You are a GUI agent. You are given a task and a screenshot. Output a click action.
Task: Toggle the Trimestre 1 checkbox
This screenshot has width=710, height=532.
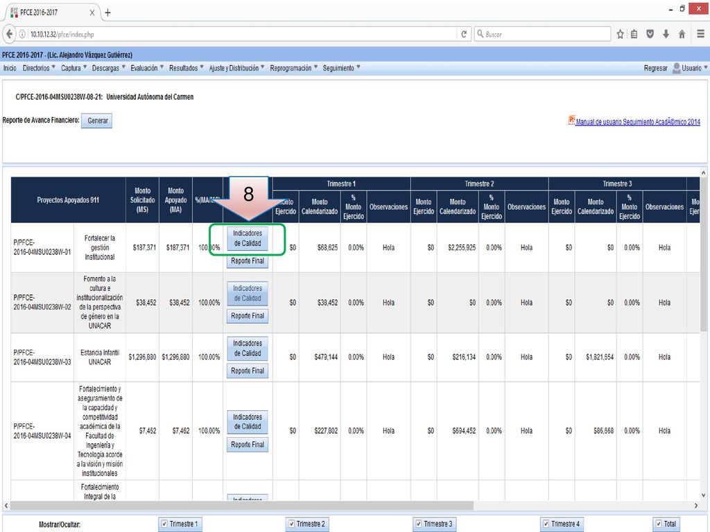pos(164,524)
